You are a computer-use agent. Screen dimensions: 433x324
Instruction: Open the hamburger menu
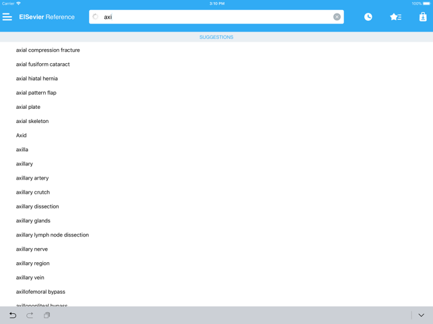coord(7,17)
